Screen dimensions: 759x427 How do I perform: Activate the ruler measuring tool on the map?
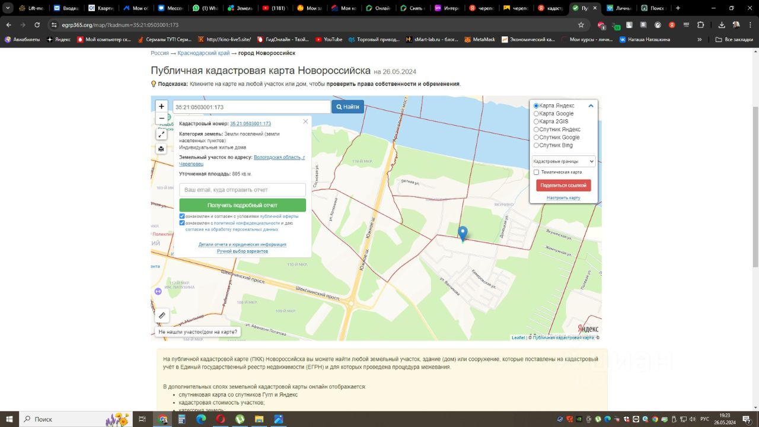(x=162, y=316)
